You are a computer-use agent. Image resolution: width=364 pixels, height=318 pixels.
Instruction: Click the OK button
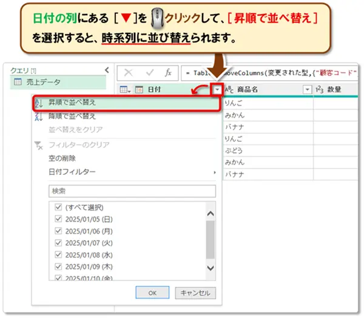152,293
